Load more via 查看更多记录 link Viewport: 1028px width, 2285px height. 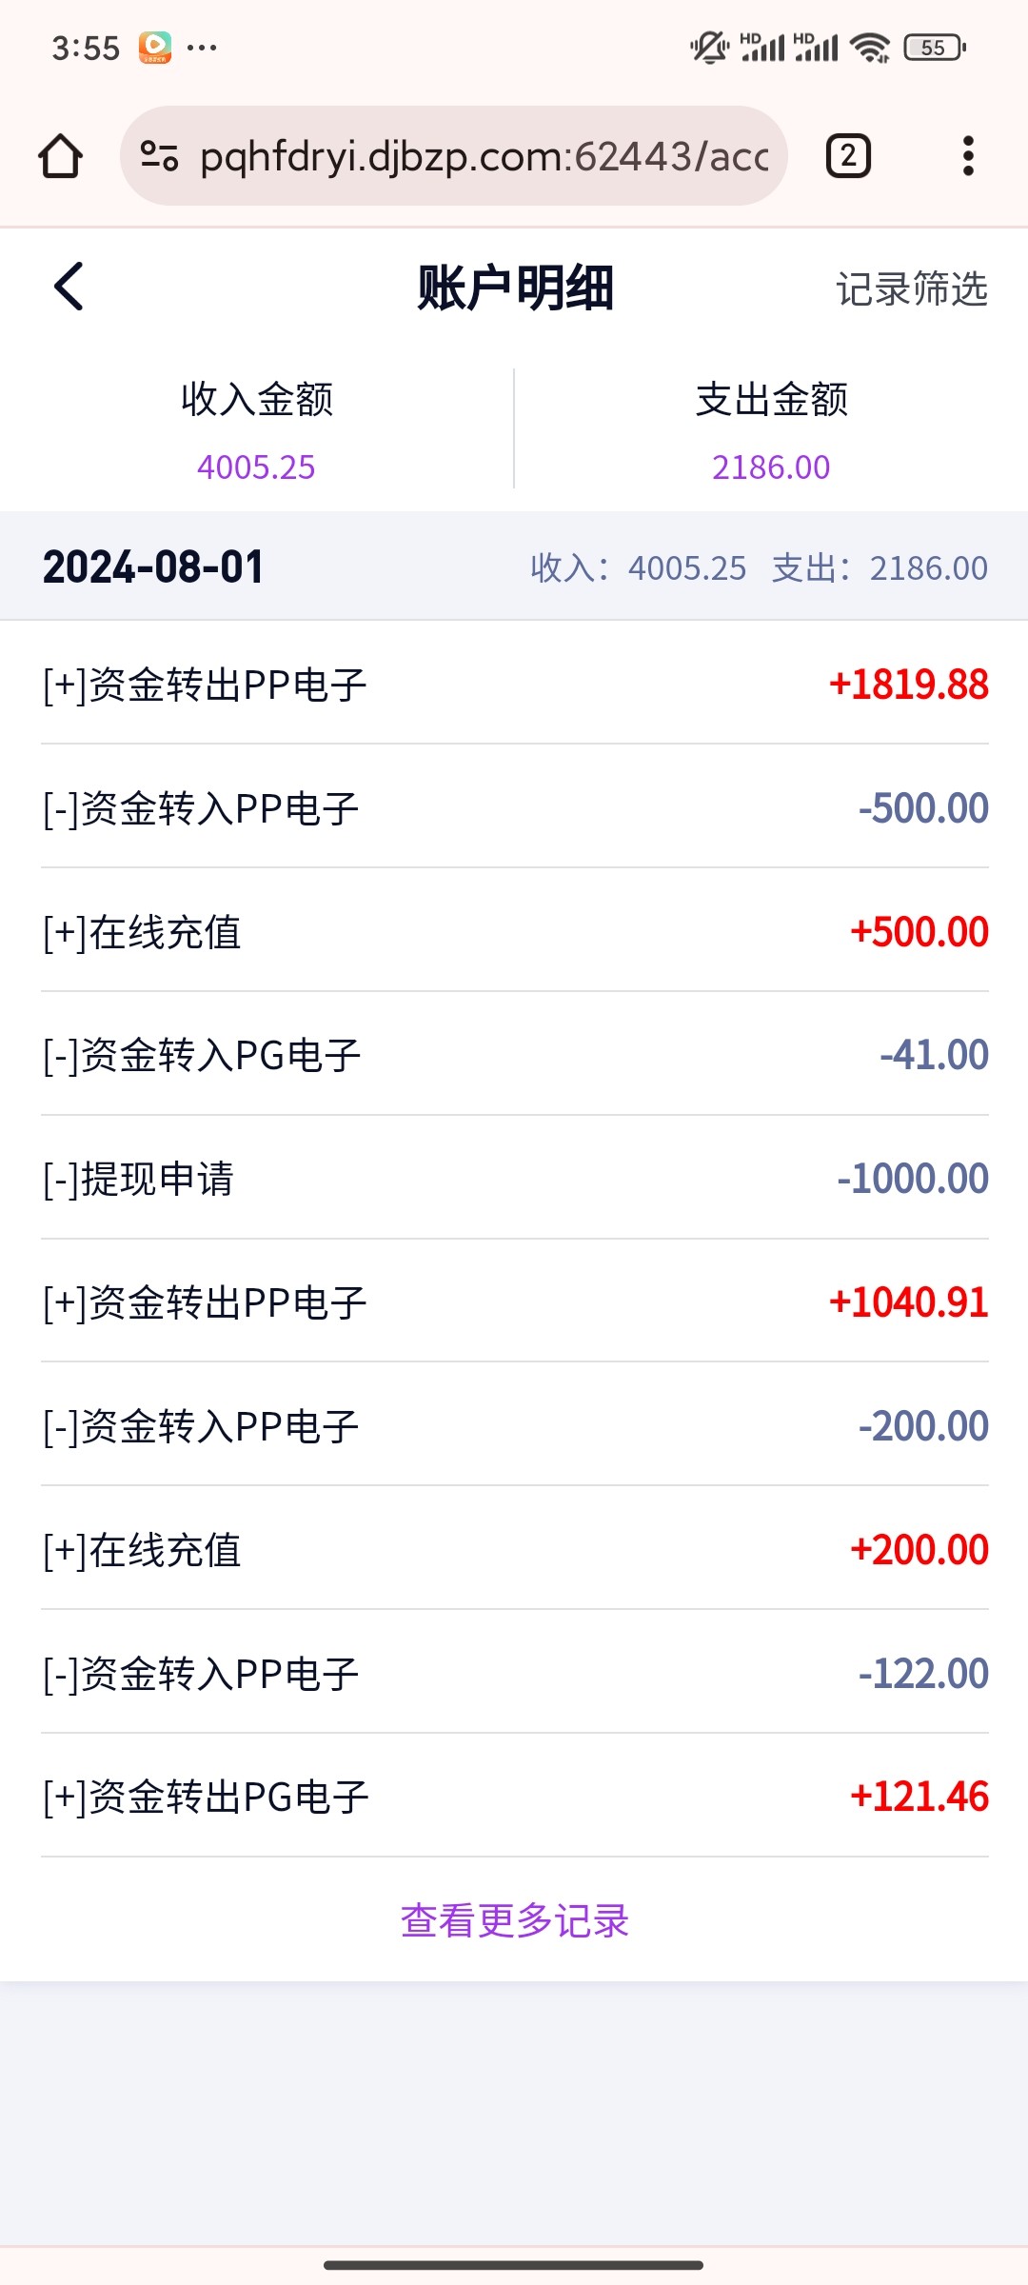(x=514, y=1920)
